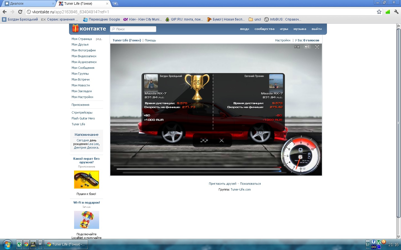Toggle fullscreen mode for the game
The image size is (401, 250).
click(317, 47)
